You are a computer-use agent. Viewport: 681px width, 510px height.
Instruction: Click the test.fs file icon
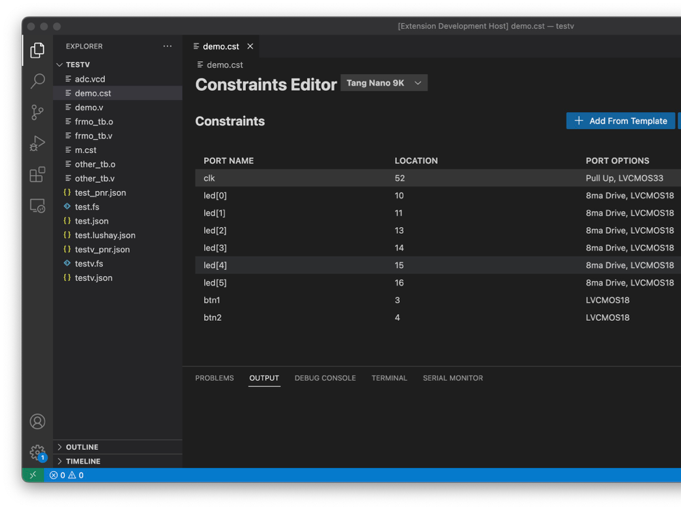pos(67,207)
